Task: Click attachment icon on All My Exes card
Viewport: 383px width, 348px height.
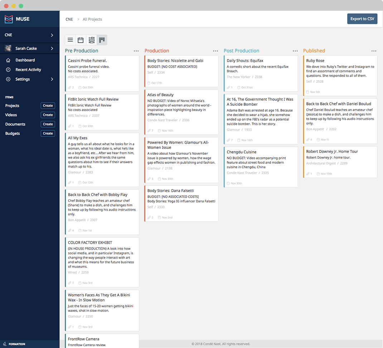Action: 69,183
